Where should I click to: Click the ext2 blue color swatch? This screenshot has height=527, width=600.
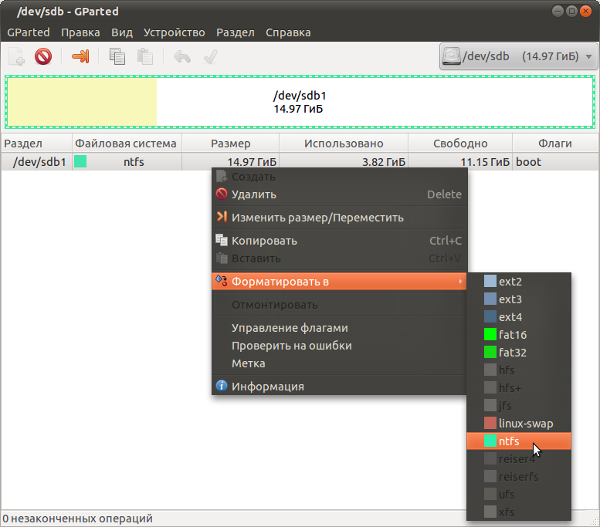[490, 281]
